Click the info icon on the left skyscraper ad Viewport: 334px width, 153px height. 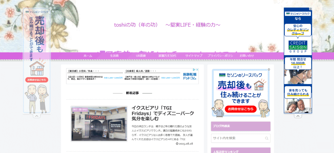coord(49,9)
